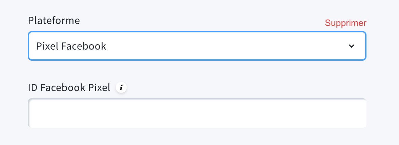Viewport: 399px width, 145px height.
Task: Click the Pixel Facebook selected value text
Action: pos(71,46)
